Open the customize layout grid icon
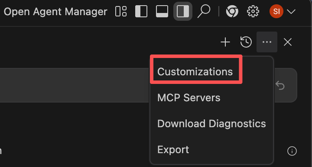Viewport: 312px width, 167px height. tap(121, 11)
